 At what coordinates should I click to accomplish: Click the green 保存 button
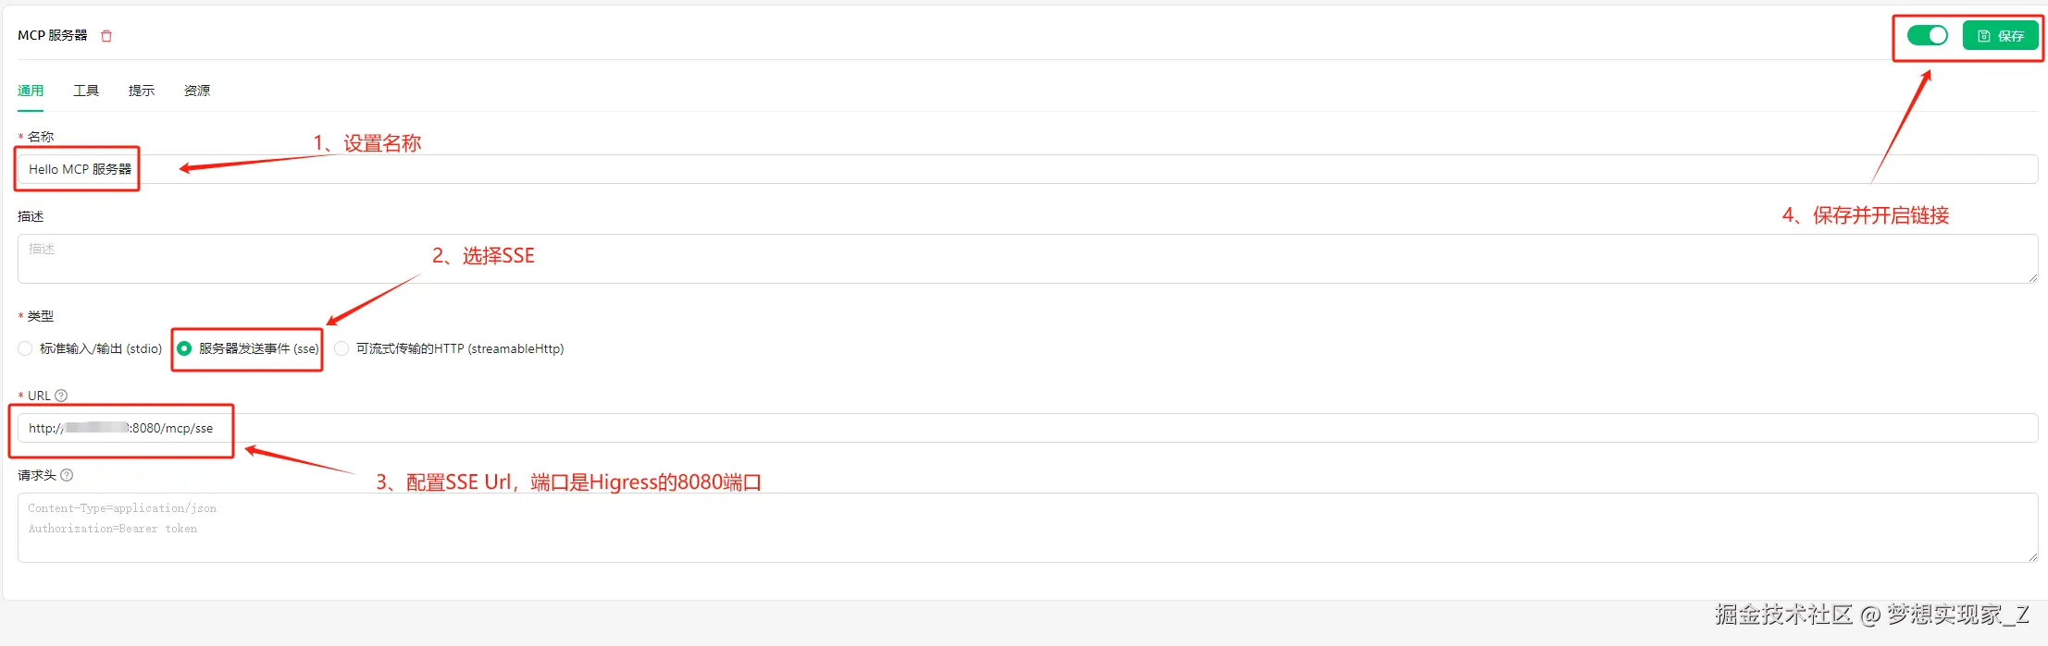pos(2000,36)
